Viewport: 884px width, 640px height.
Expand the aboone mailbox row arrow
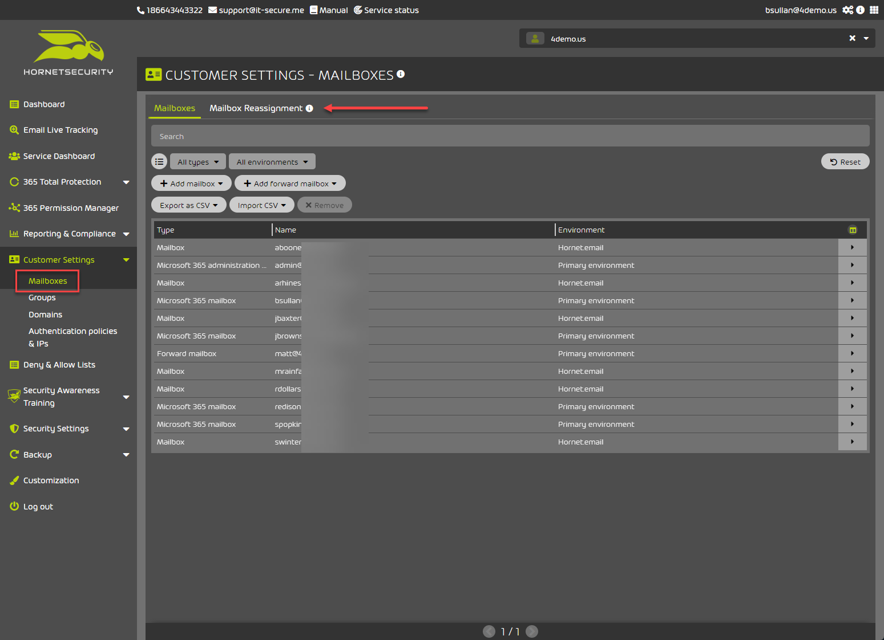point(853,247)
